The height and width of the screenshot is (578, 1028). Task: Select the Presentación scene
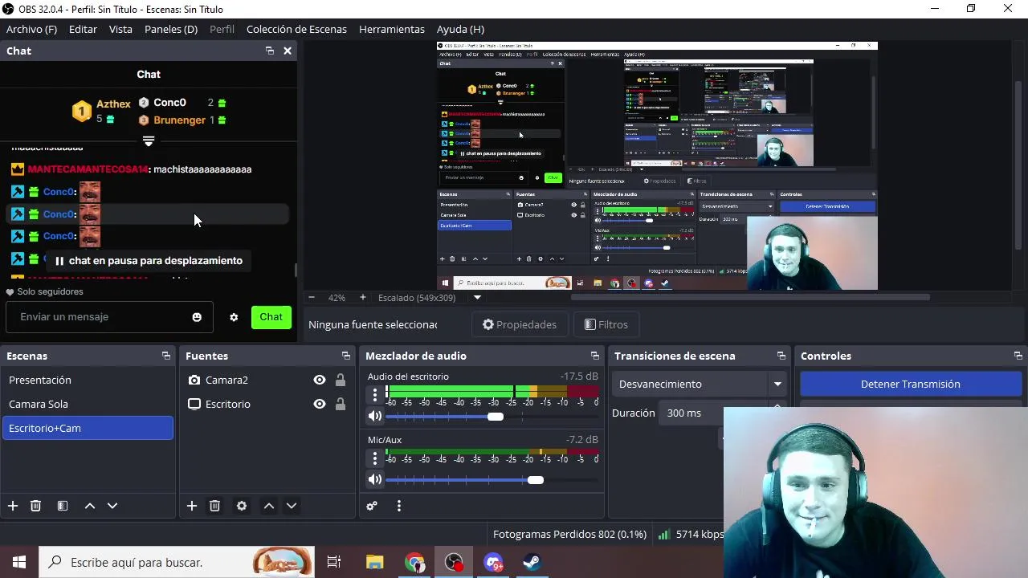click(x=88, y=380)
